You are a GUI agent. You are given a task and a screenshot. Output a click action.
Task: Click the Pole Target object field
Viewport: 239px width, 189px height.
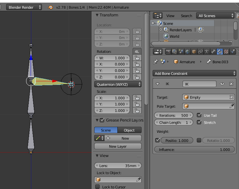coord(208,106)
